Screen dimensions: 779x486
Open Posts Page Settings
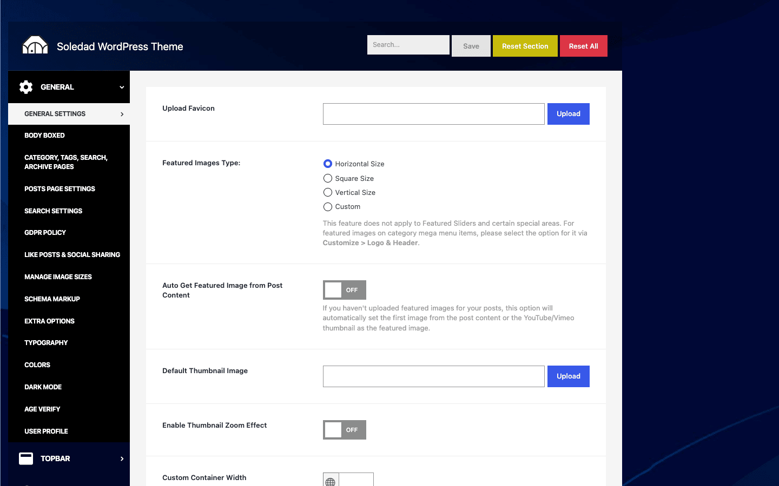[x=69, y=188]
